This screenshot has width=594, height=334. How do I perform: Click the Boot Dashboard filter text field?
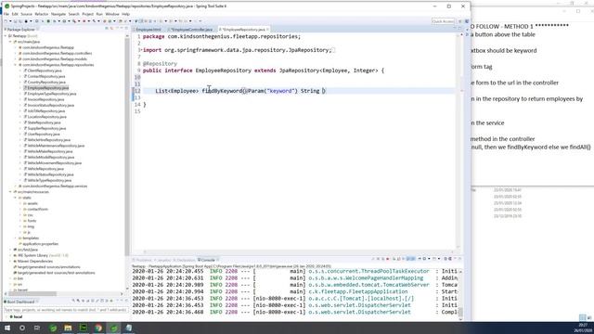pyautogui.click(x=66, y=310)
